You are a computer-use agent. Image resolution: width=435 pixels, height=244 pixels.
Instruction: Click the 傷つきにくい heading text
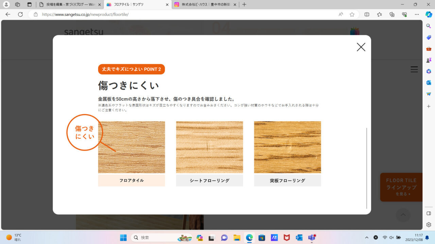(x=128, y=86)
